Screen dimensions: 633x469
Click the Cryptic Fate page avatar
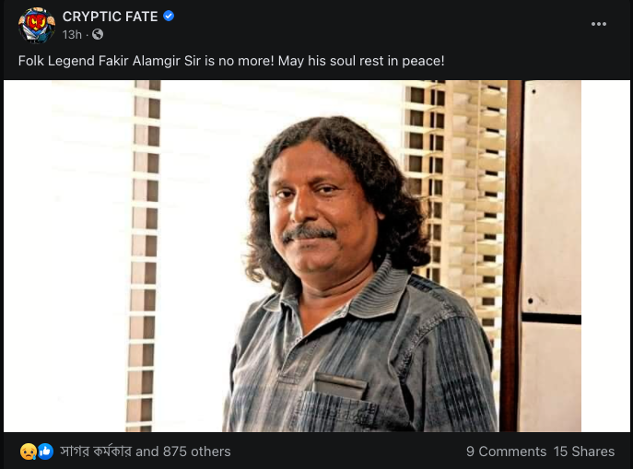click(x=37, y=26)
